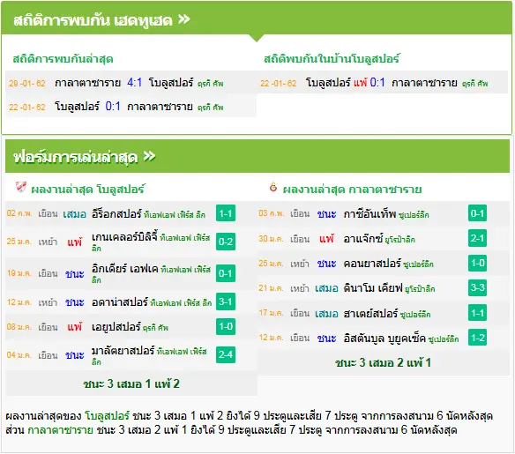Click the 1-2 score badge for อิสตันบูล บูยูคเซ็ค

coord(477,338)
